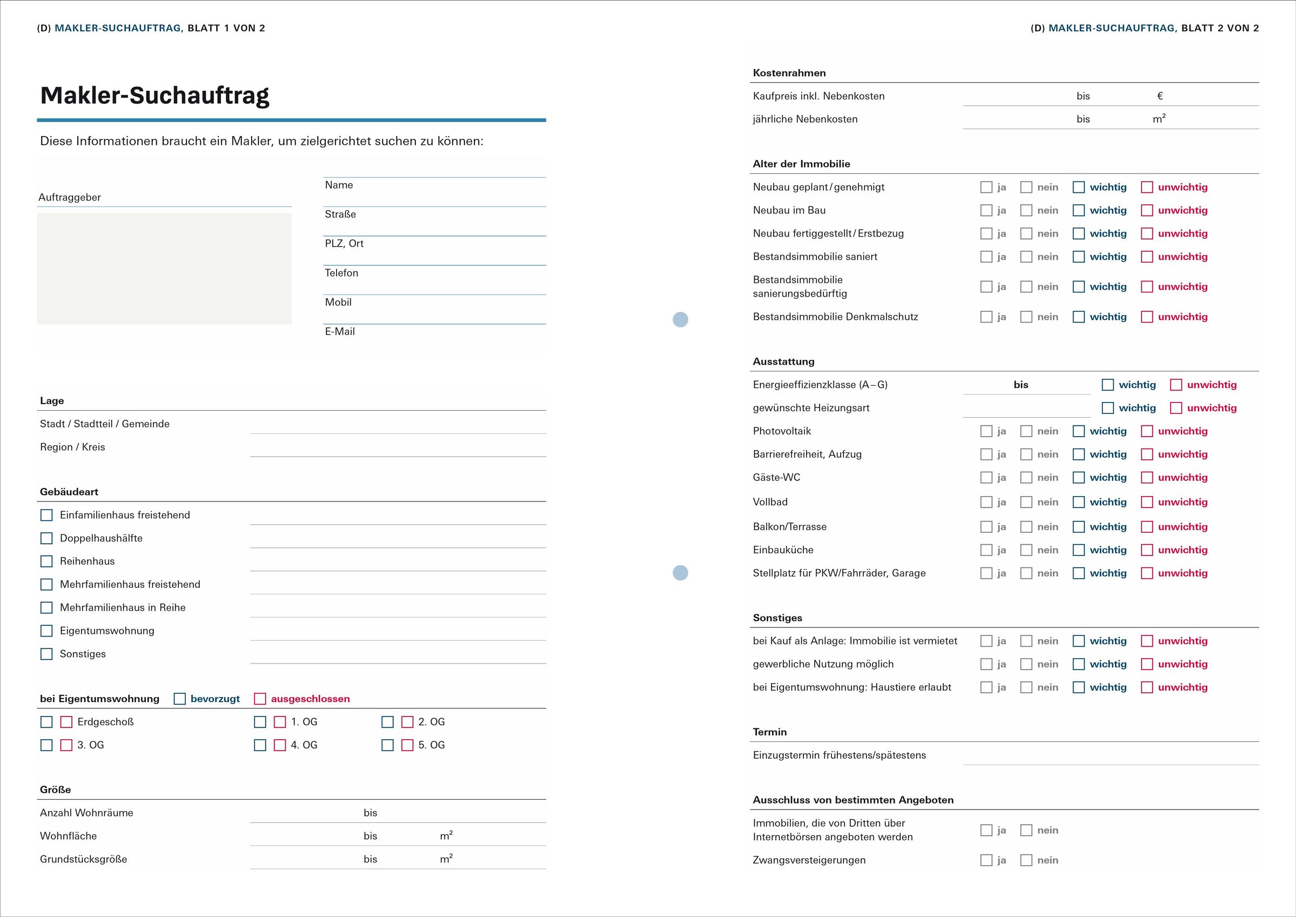Check the blue box for Erdgeschoß

pos(47,722)
